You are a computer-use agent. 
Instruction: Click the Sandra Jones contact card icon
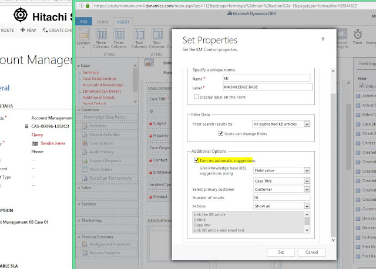click(x=35, y=143)
